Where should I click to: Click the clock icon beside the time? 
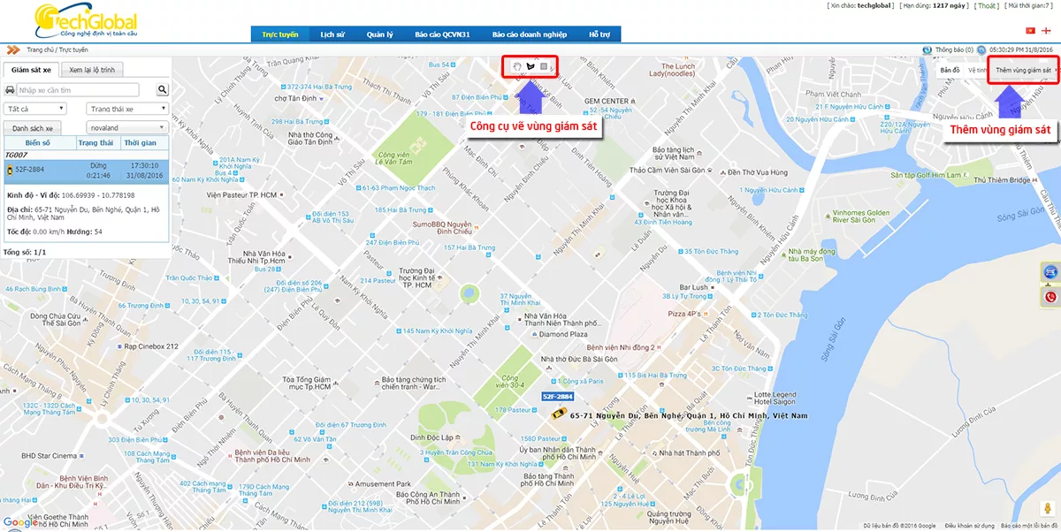tap(981, 50)
